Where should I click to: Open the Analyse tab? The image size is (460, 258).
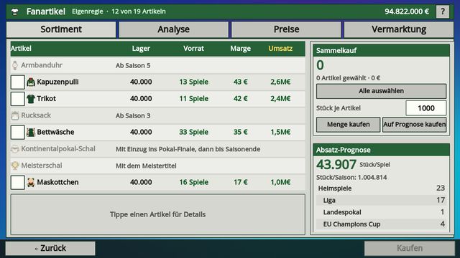(173, 29)
